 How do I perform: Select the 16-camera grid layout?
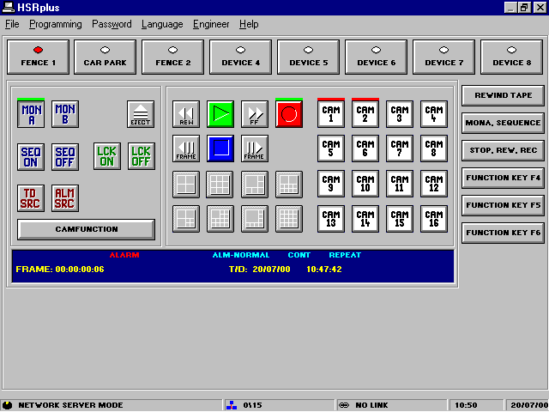click(x=289, y=219)
